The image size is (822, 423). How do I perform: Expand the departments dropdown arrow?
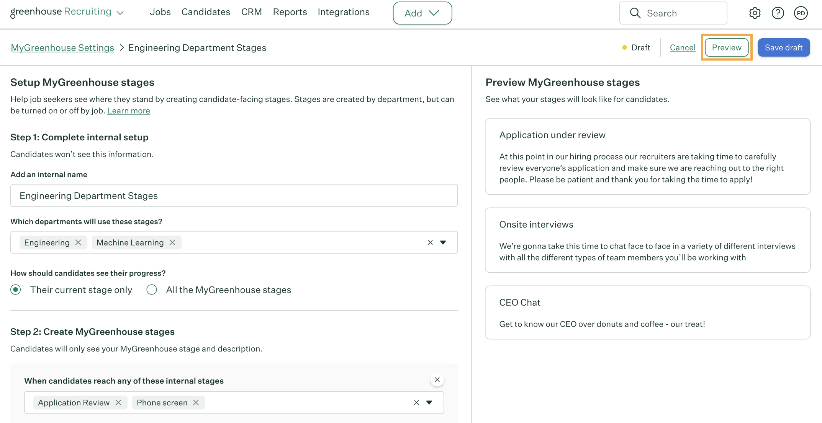point(443,242)
